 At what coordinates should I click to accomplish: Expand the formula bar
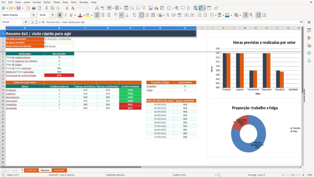coord(301,22)
